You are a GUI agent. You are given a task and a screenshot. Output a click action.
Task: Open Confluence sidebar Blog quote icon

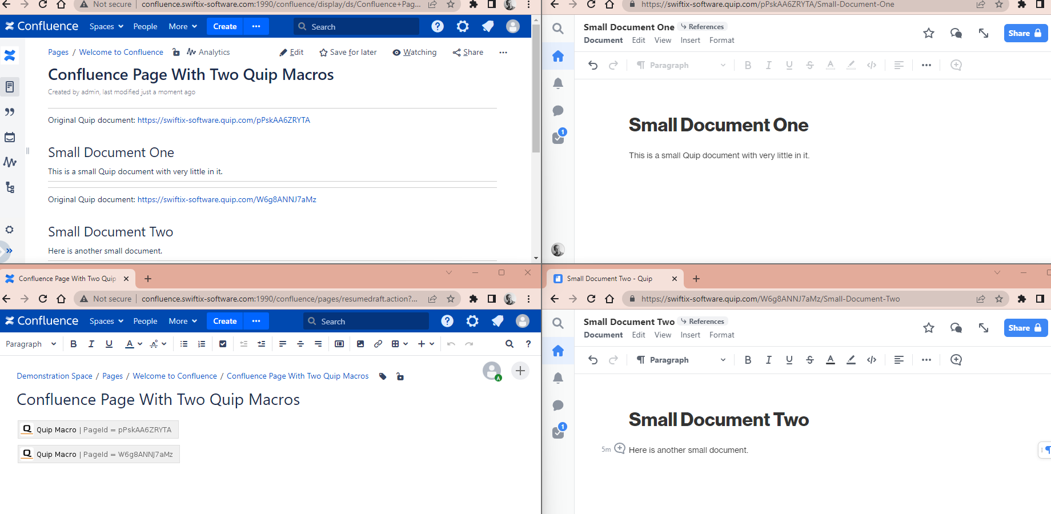point(10,112)
